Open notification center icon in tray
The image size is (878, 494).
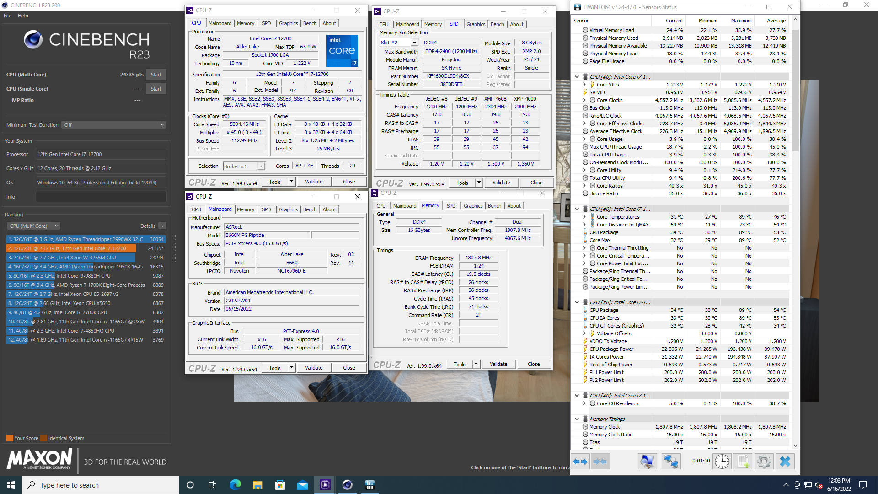863,485
